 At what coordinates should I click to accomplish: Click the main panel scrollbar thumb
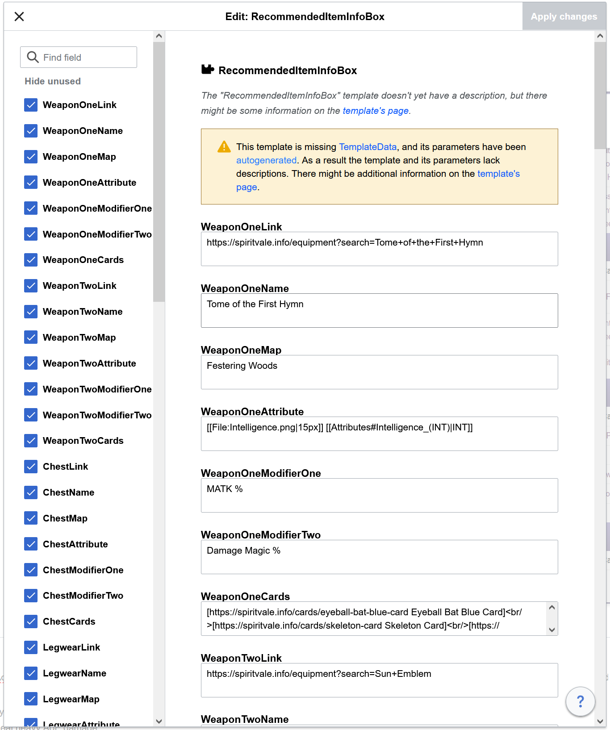pyautogui.click(x=600, y=96)
